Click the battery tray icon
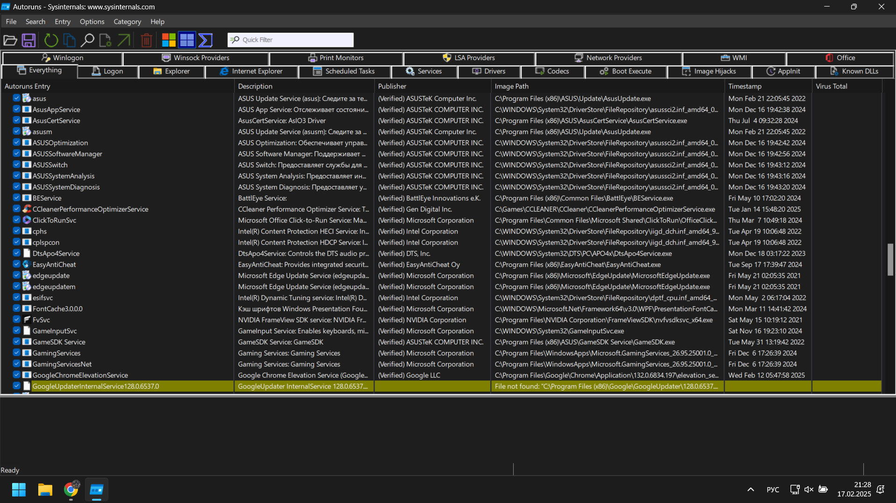This screenshot has height=503, width=896. tap(823, 489)
